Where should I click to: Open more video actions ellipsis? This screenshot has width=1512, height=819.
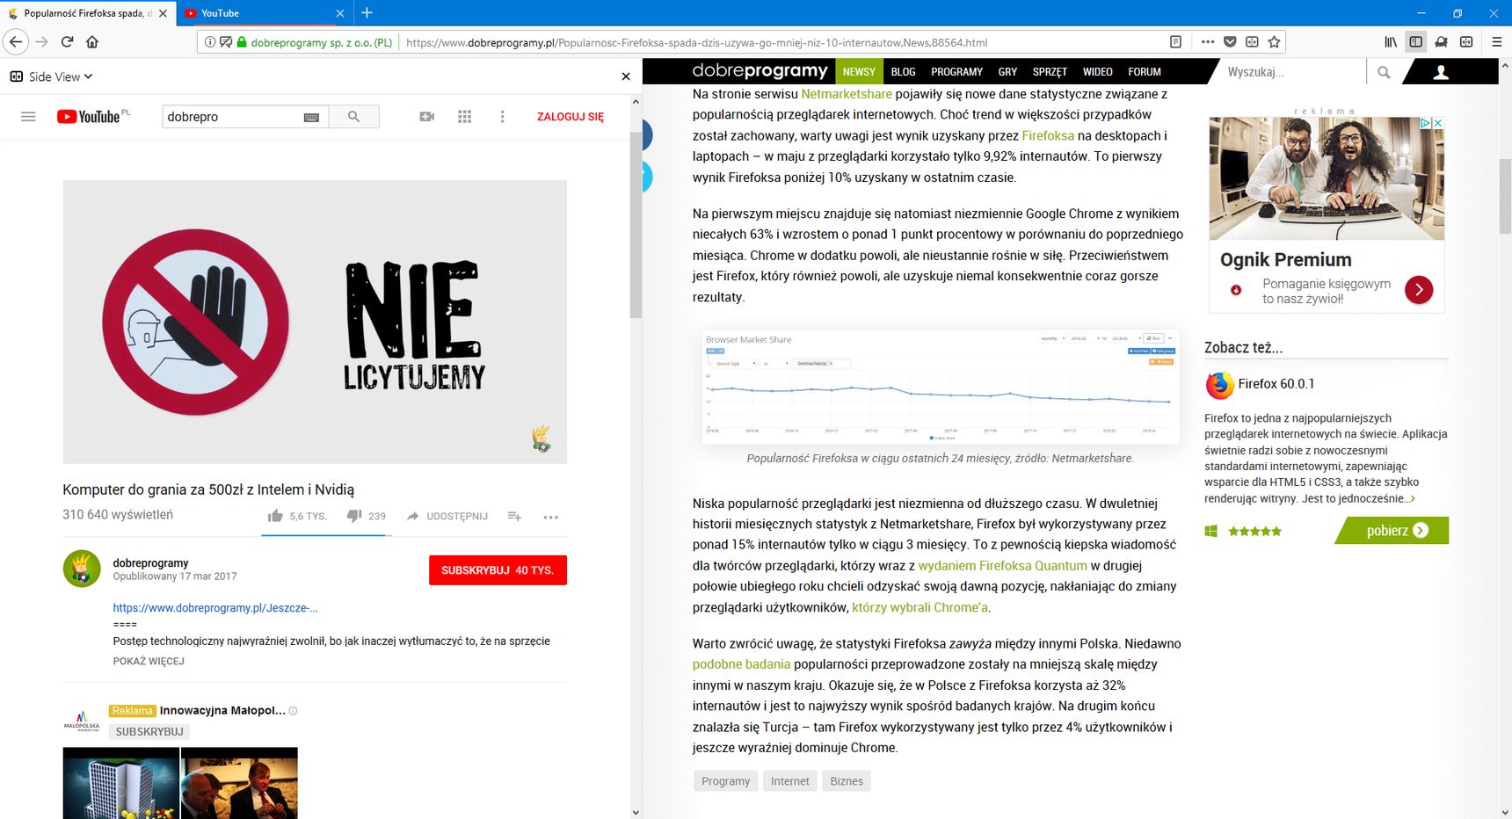pos(550,517)
